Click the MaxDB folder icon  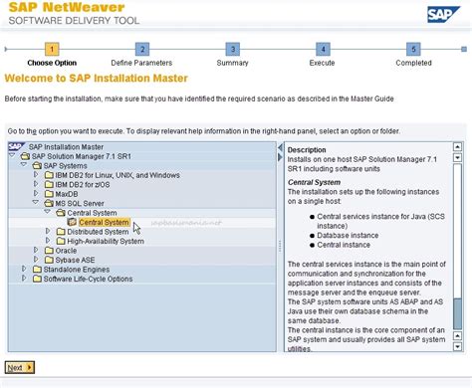pos(49,194)
